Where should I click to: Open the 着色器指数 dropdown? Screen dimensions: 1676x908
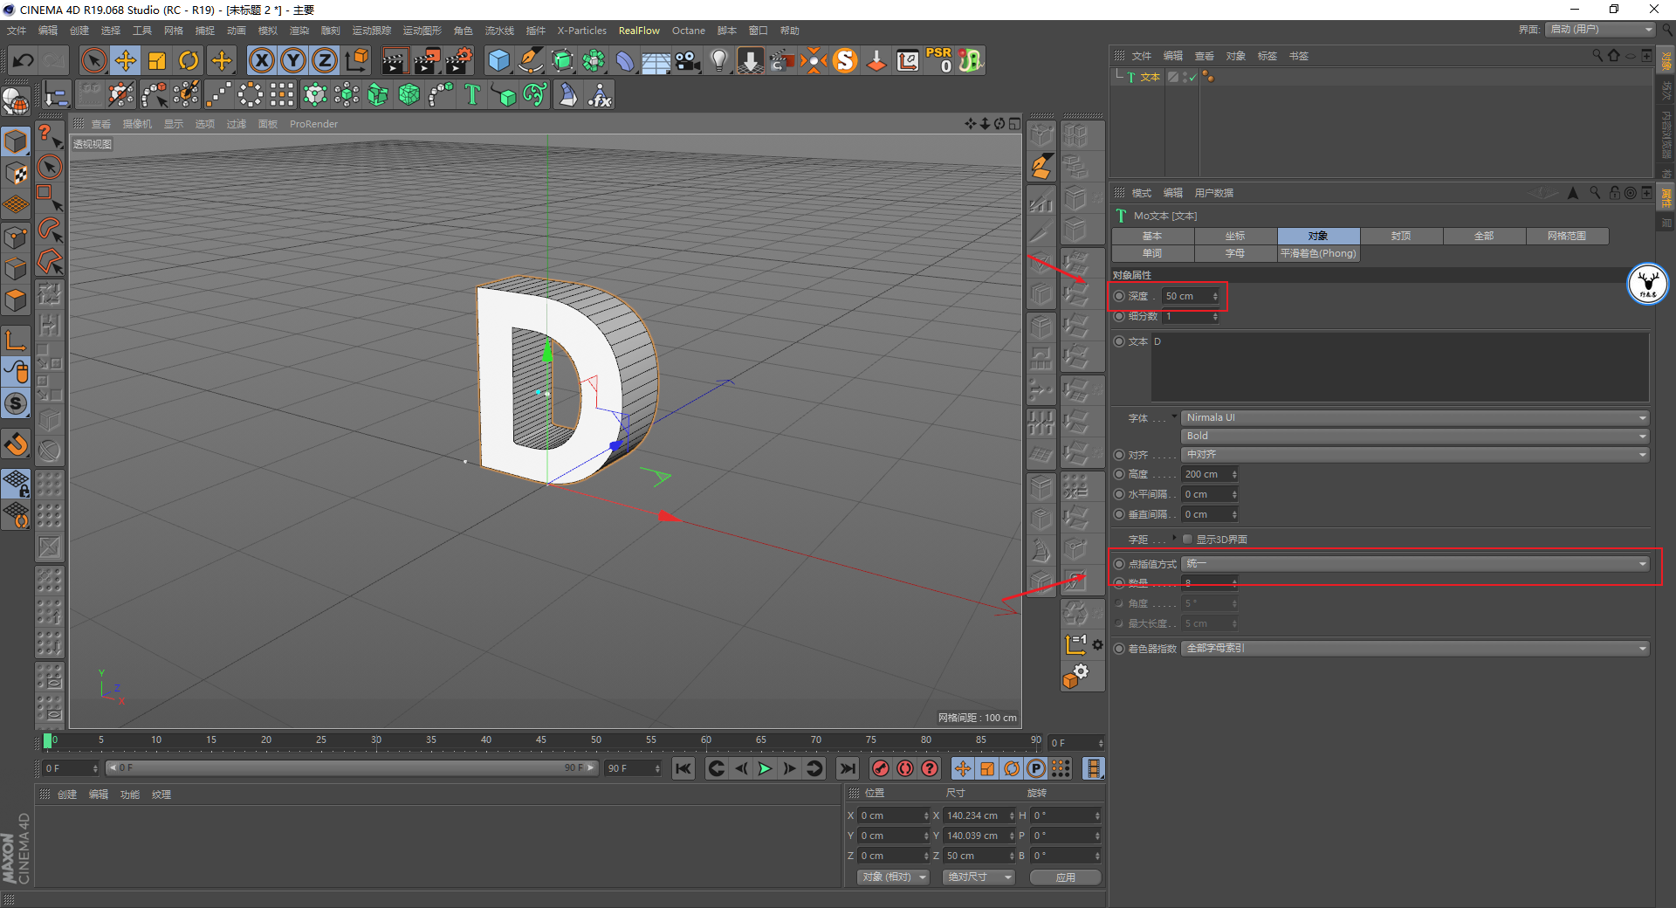click(1415, 648)
